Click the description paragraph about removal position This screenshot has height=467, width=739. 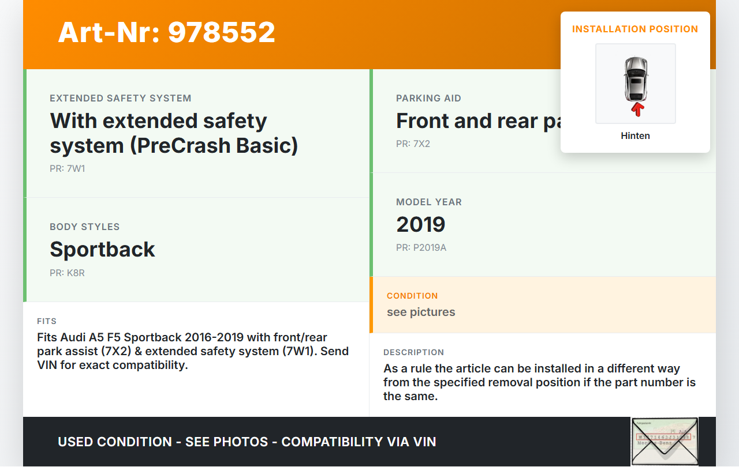pyautogui.click(x=539, y=382)
